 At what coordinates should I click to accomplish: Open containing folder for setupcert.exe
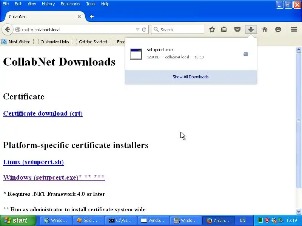[x=246, y=54]
